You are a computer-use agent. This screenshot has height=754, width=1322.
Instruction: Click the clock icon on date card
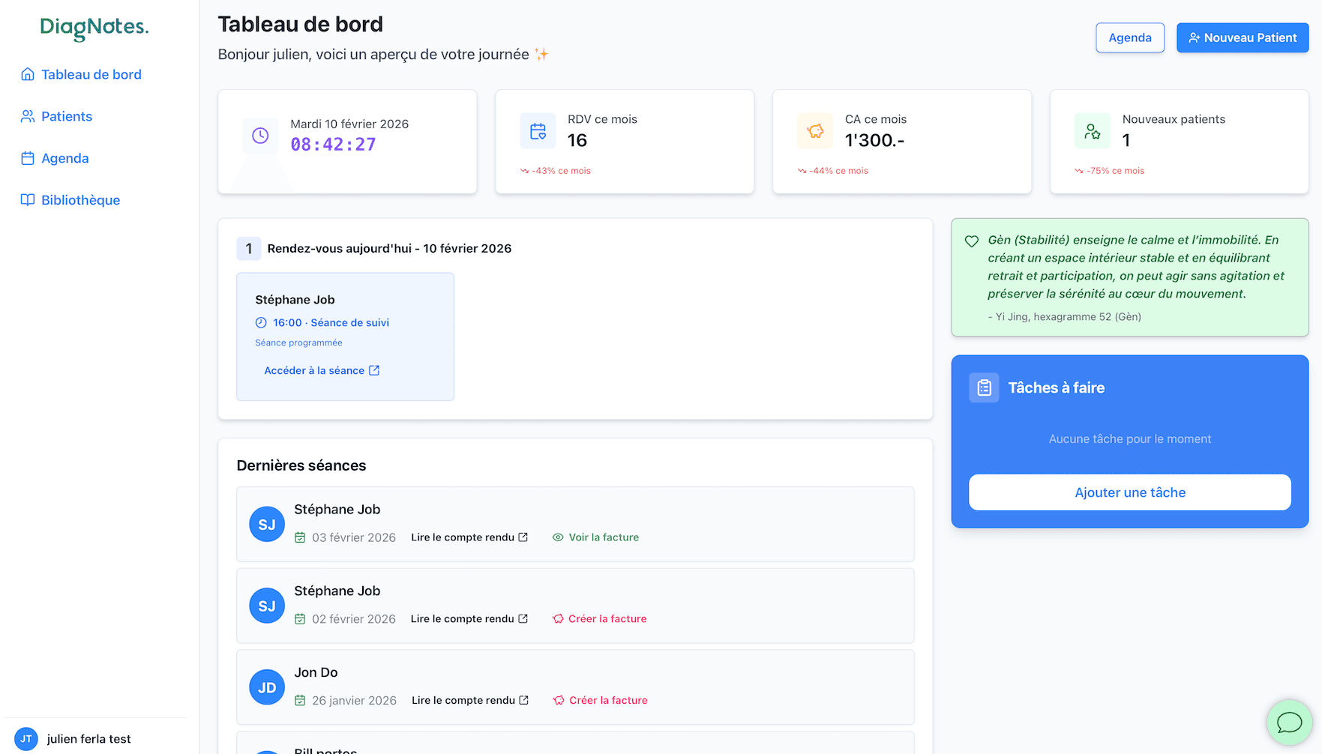(260, 136)
